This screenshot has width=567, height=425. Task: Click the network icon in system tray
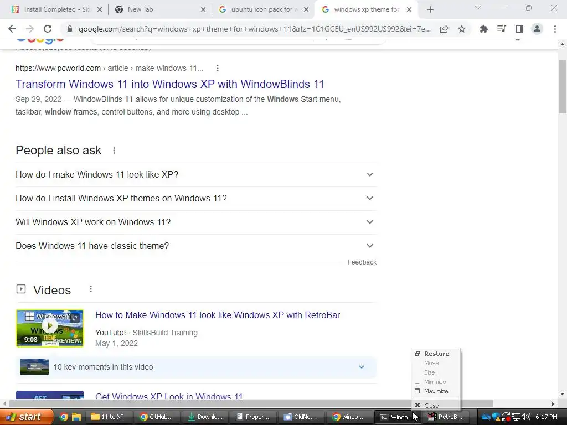point(516,417)
